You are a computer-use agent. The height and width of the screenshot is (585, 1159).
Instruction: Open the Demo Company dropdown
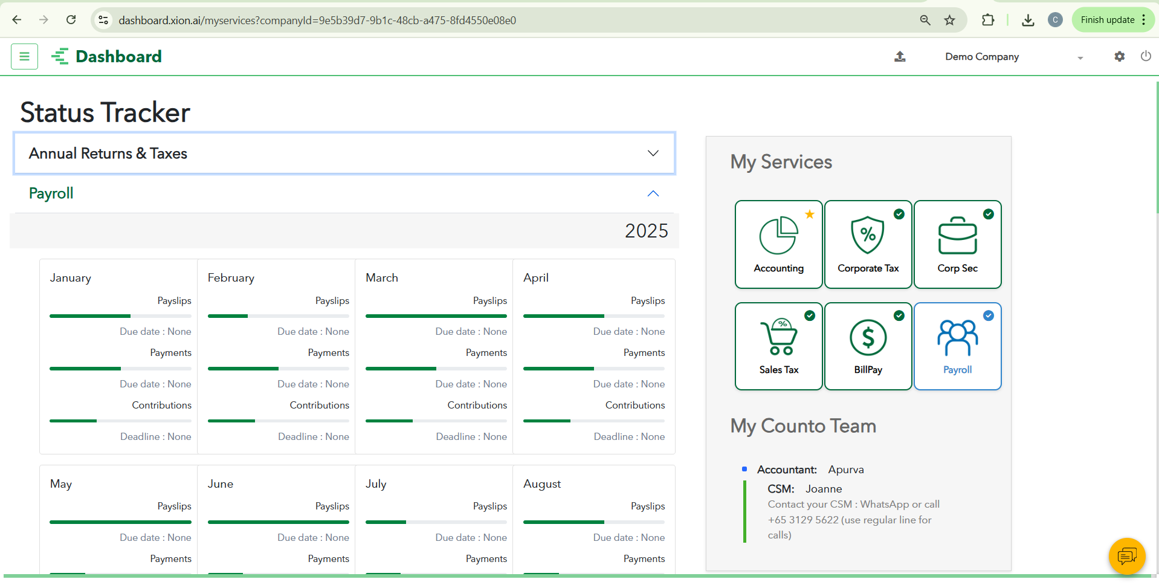click(x=1013, y=57)
